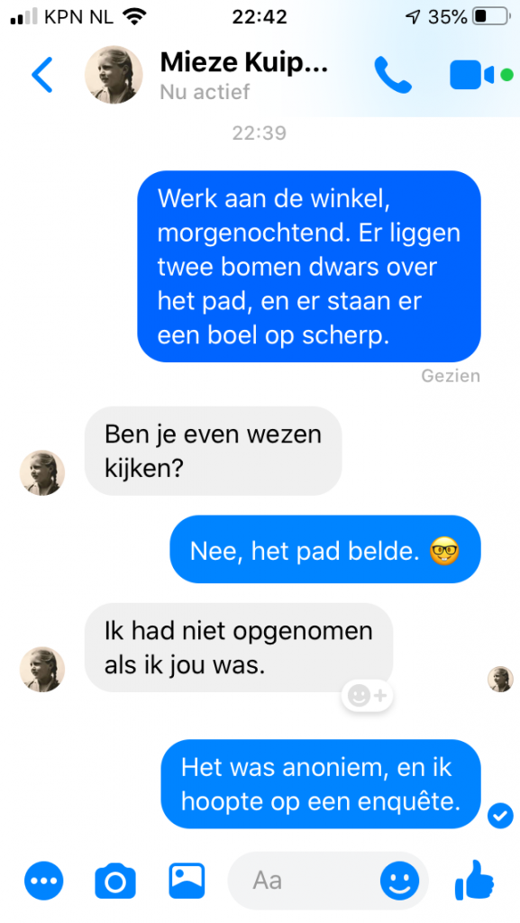Viewport: 520px width, 923px height.
Task: Tap the delivered checkmark status icon
Action: click(x=500, y=816)
